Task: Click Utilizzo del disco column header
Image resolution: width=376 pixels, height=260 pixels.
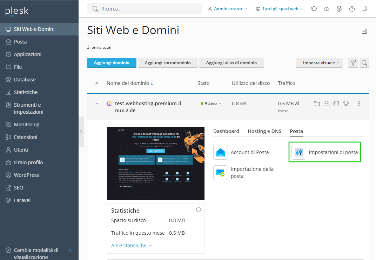Action: (x=250, y=83)
